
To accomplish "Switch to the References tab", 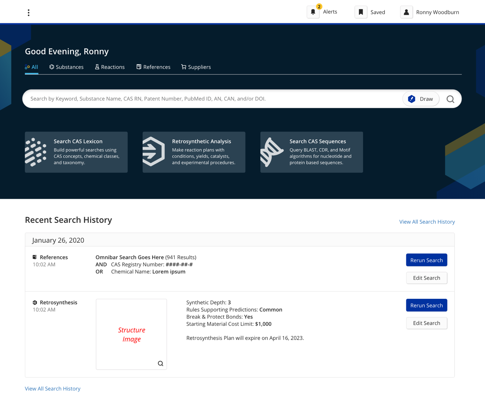I will pos(153,67).
